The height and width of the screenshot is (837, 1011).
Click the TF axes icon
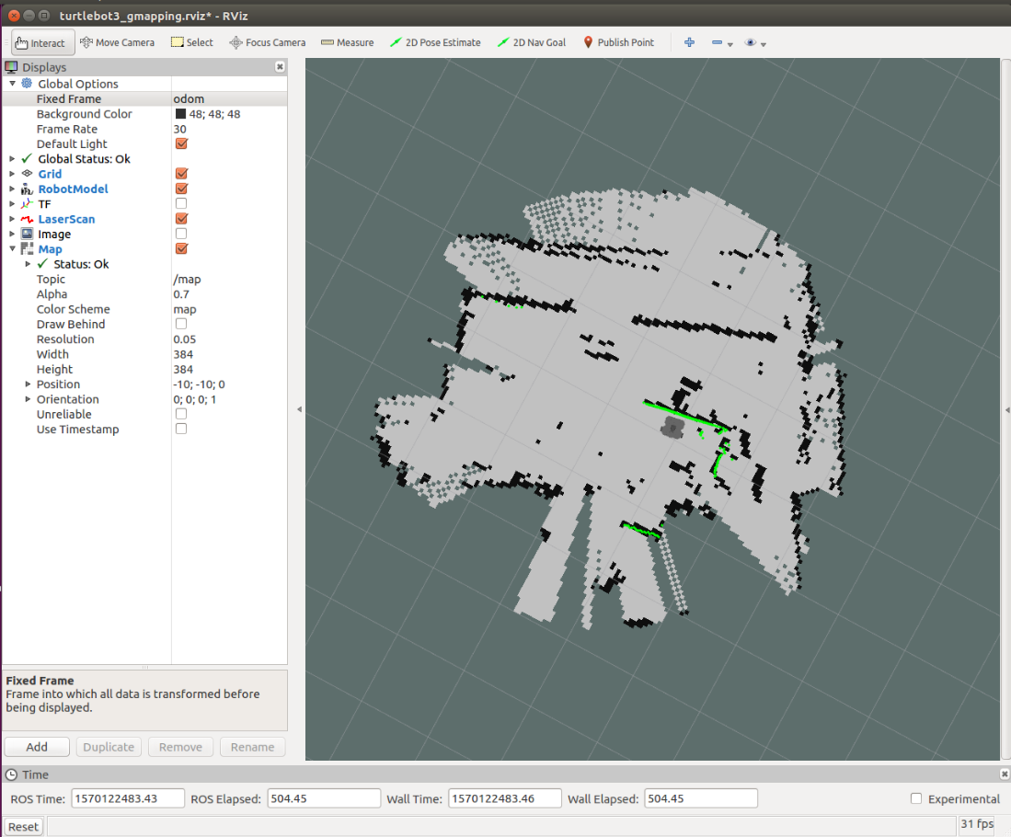coord(27,204)
